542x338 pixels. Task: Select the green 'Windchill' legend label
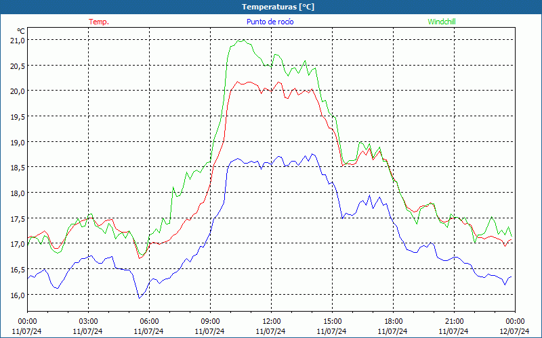pyautogui.click(x=442, y=22)
